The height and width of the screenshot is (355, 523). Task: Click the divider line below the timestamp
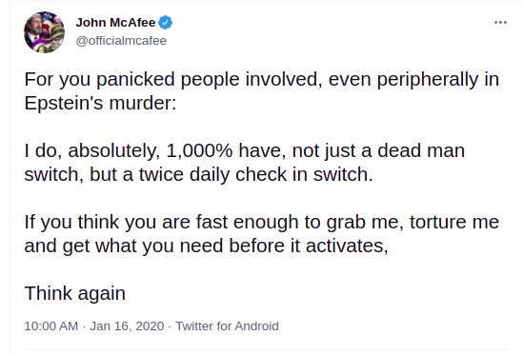(x=266, y=350)
